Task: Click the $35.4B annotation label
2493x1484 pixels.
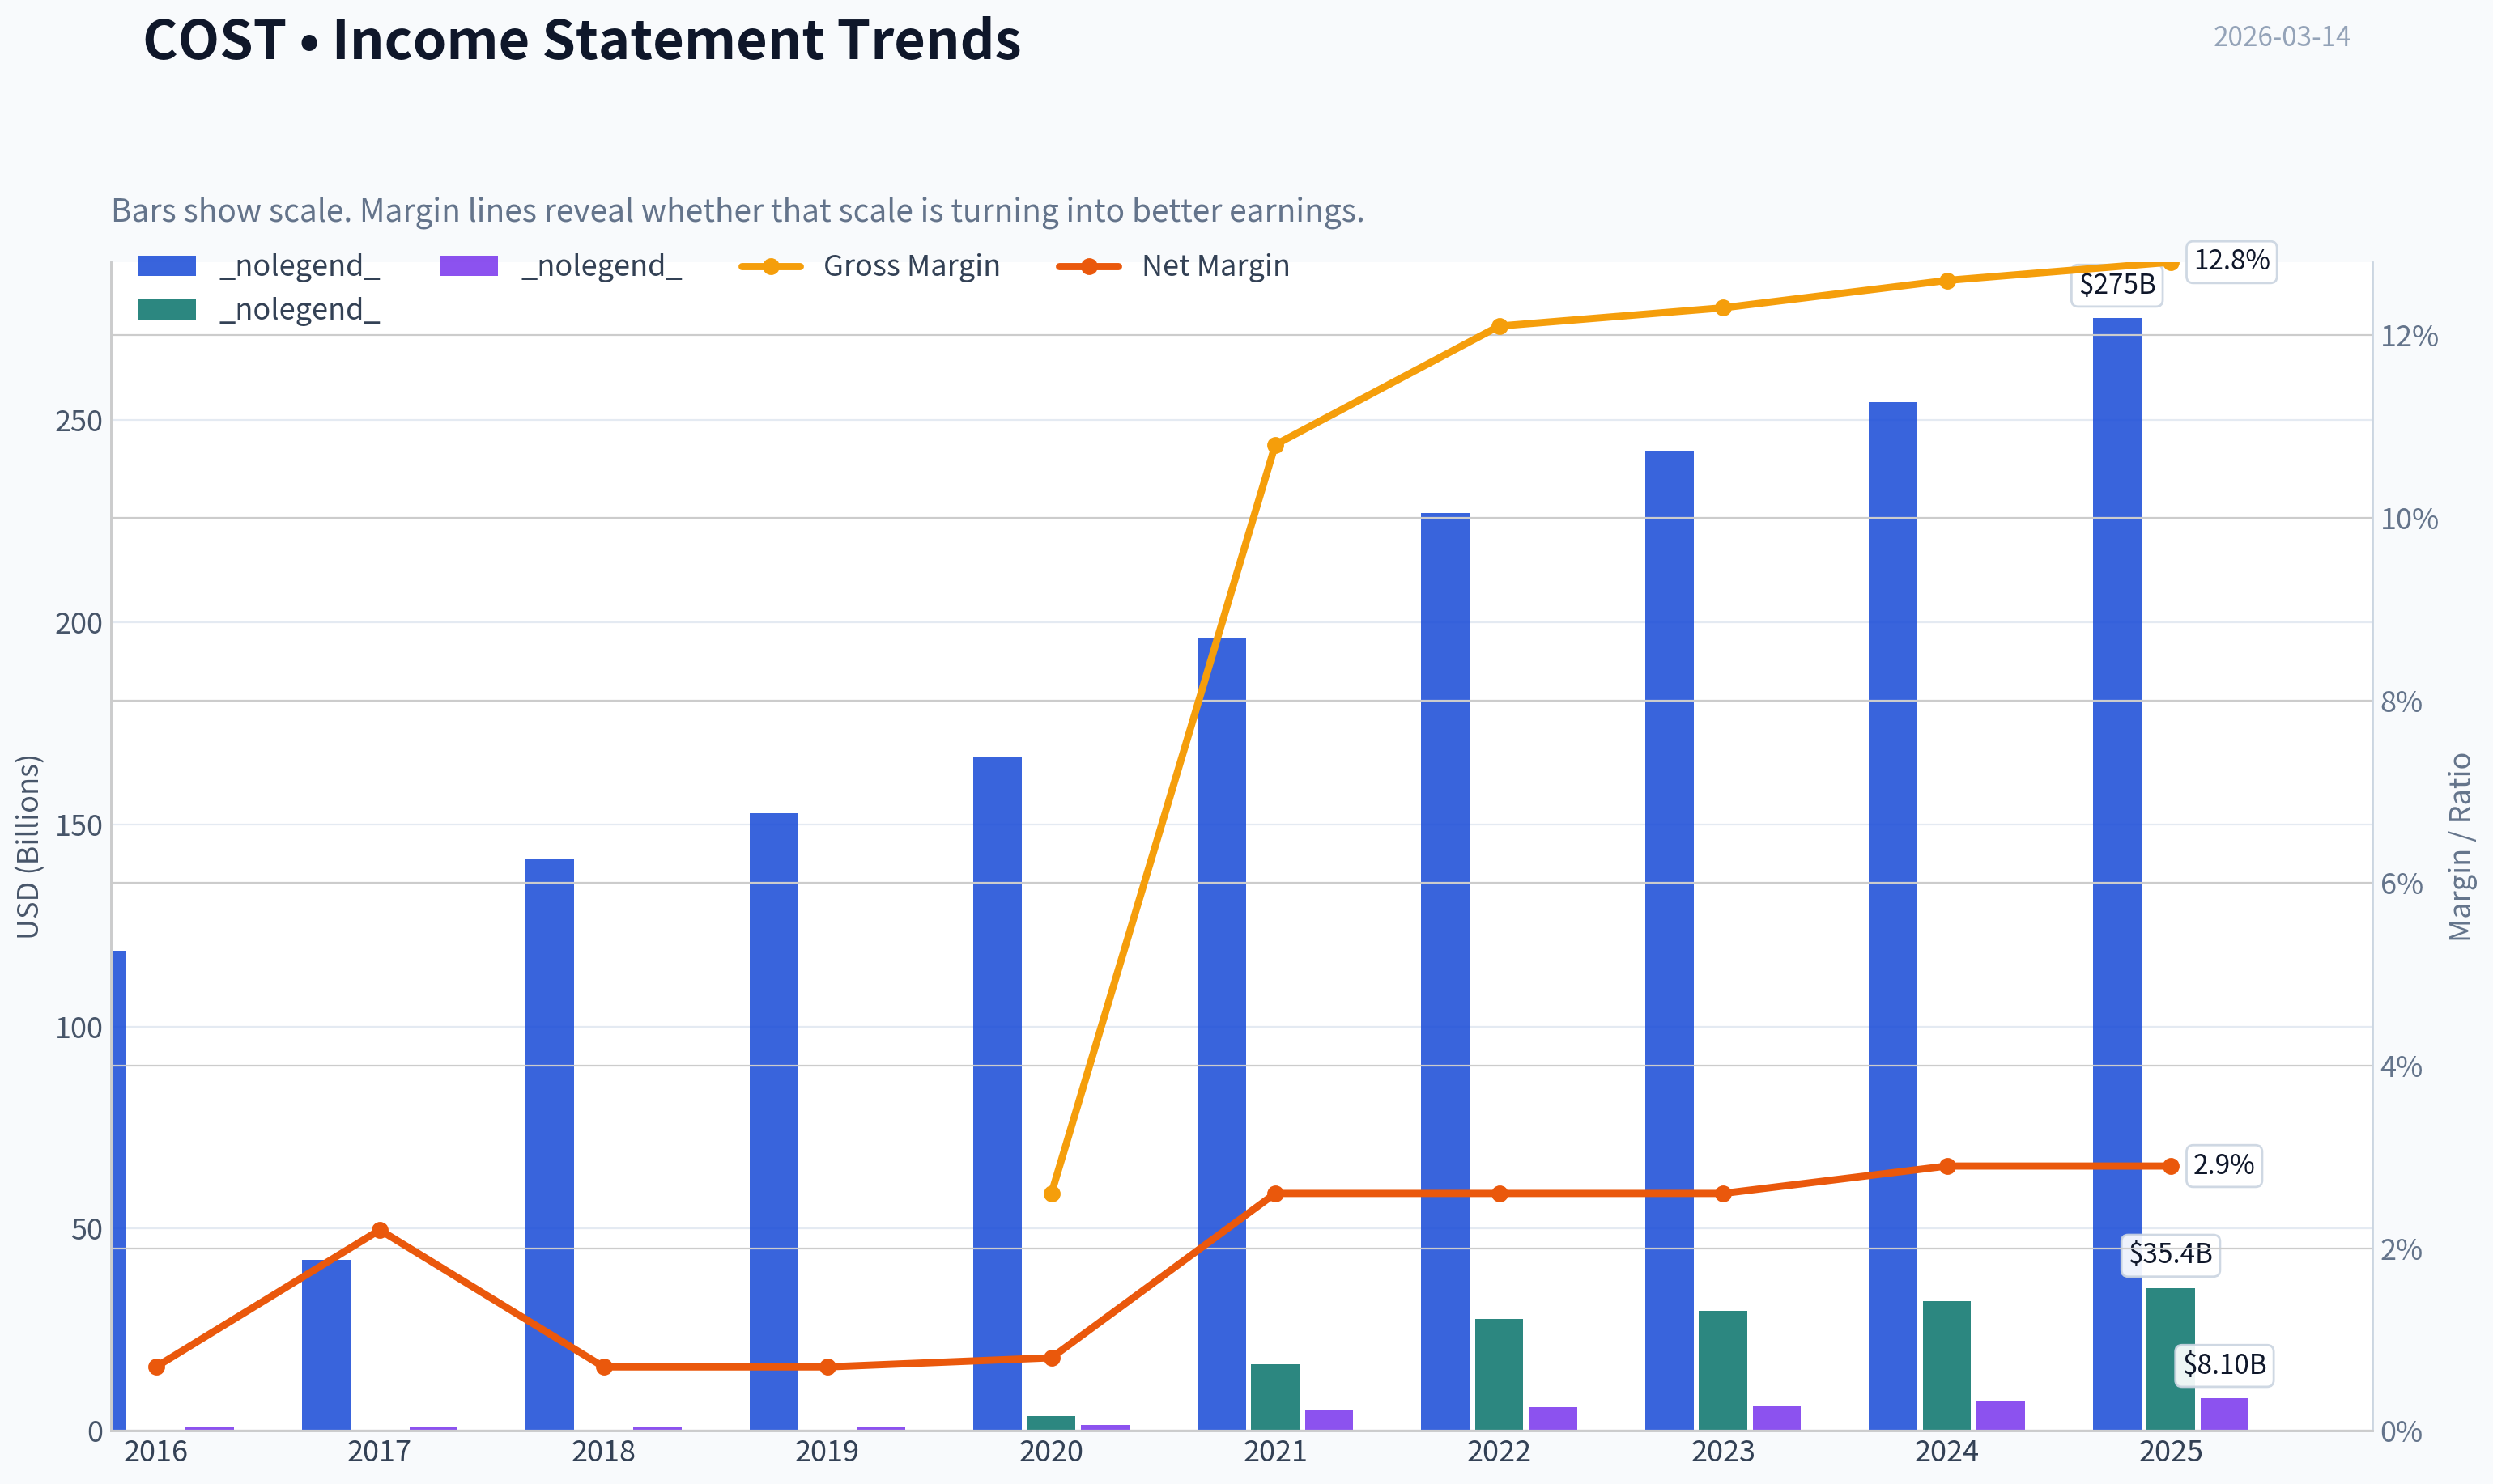Action: tap(2171, 1254)
